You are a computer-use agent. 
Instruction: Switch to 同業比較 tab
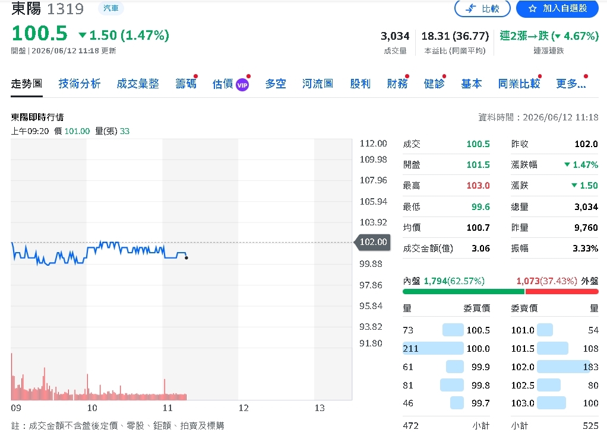(x=519, y=84)
